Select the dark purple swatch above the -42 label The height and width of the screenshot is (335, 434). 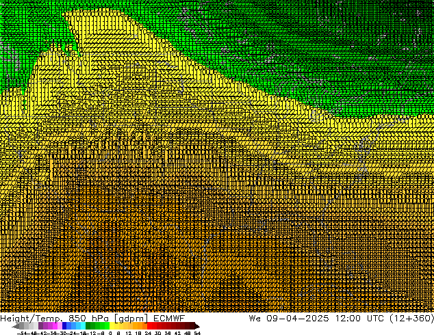click(40, 325)
